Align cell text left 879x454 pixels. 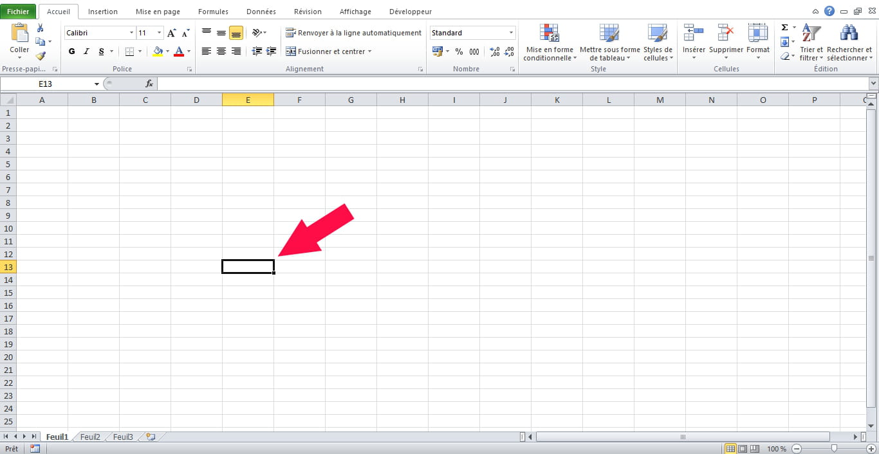[x=207, y=51]
